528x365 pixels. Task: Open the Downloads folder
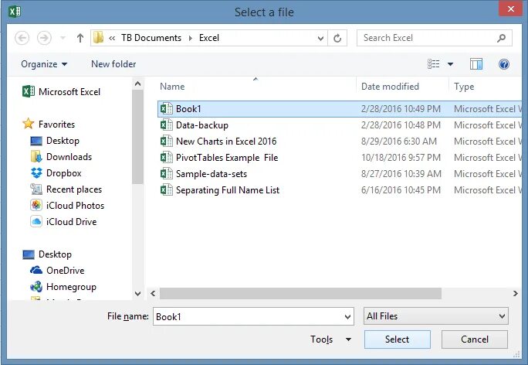click(61, 157)
